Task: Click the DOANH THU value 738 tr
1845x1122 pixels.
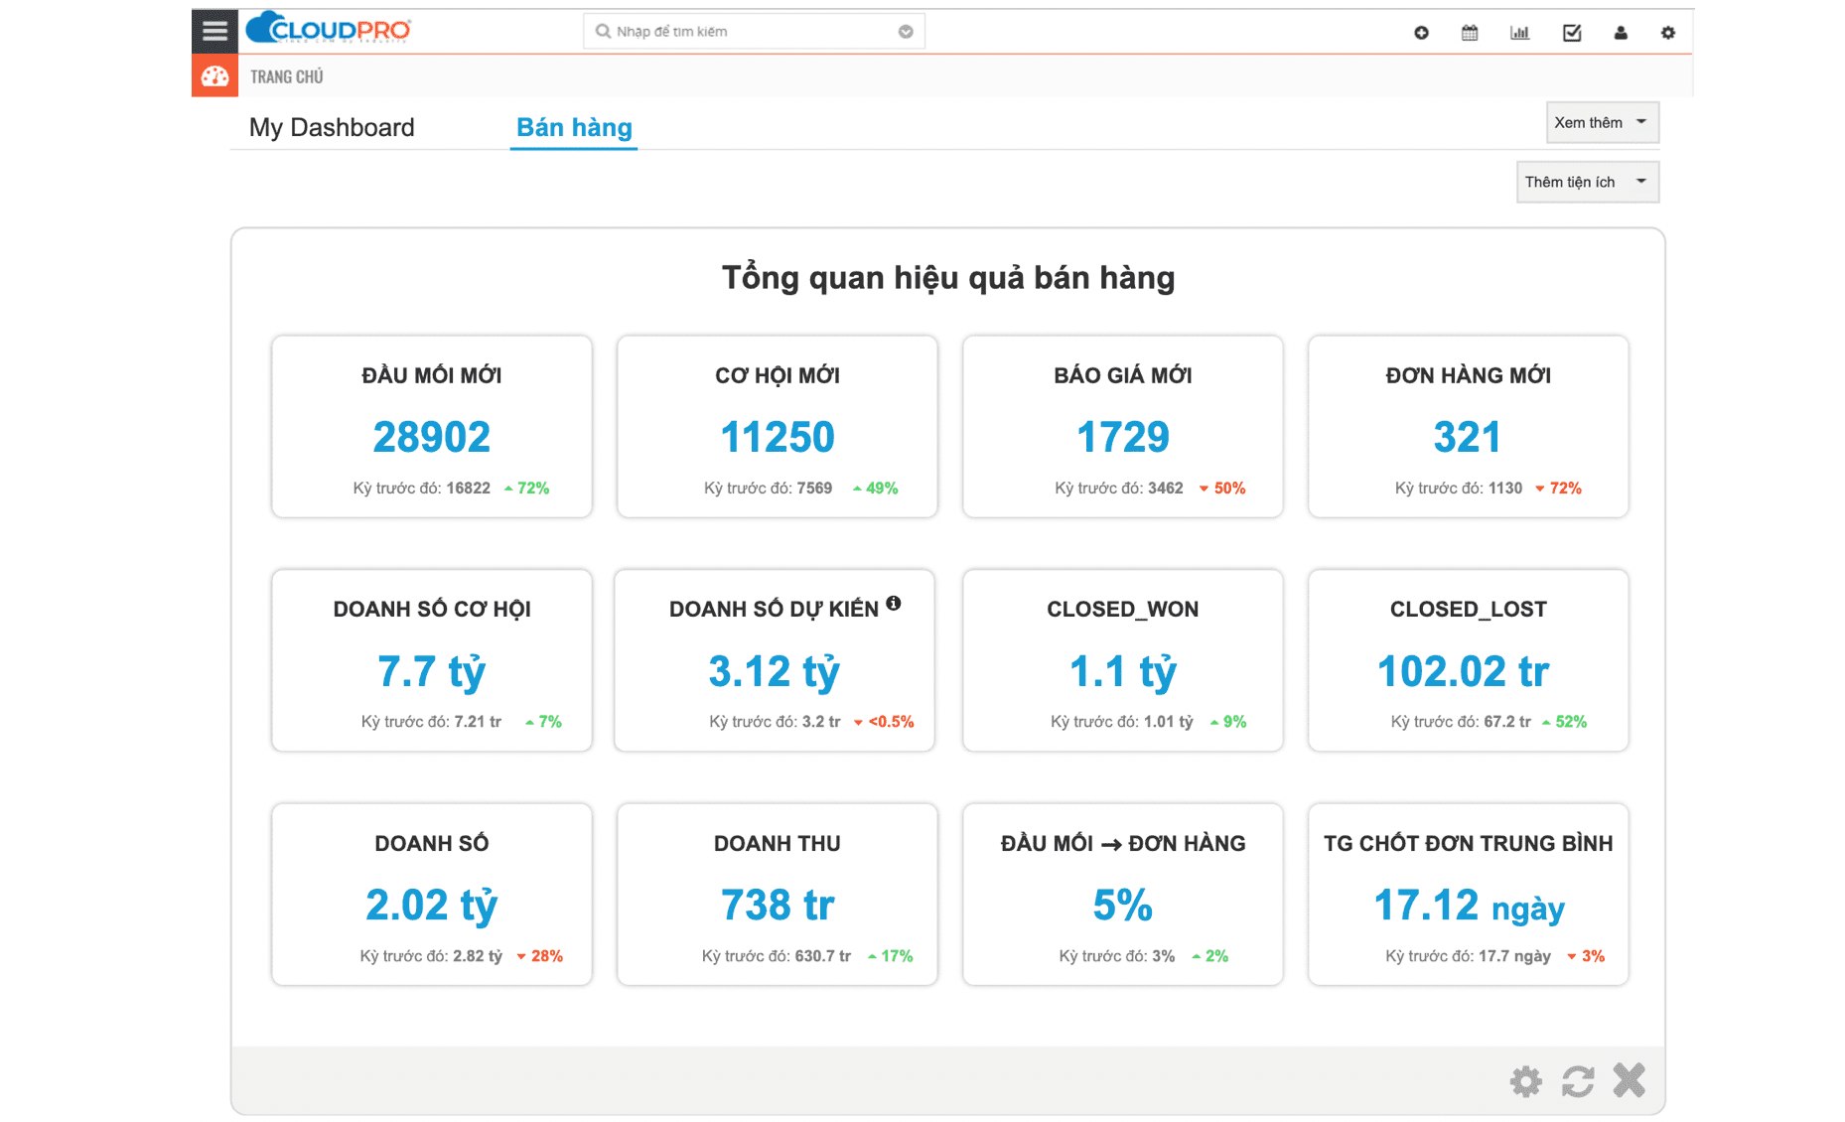Action: 778,906
